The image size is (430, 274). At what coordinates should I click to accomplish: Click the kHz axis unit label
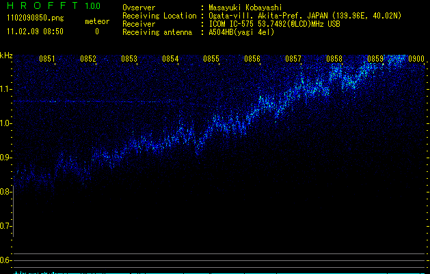coord(6,55)
